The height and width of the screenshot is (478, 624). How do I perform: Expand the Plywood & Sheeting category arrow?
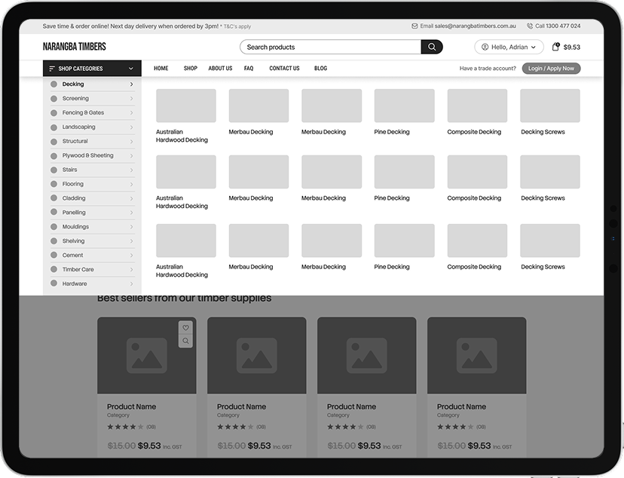click(x=131, y=156)
